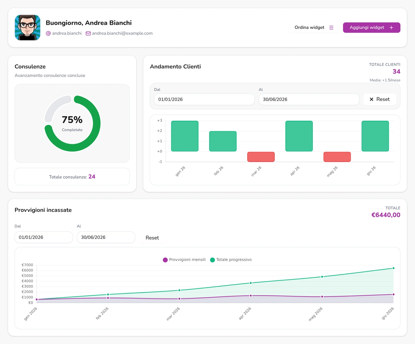Viewport: 415px width, 344px height.
Task: Click the mag 2026 green line data point
Action: [322, 277]
